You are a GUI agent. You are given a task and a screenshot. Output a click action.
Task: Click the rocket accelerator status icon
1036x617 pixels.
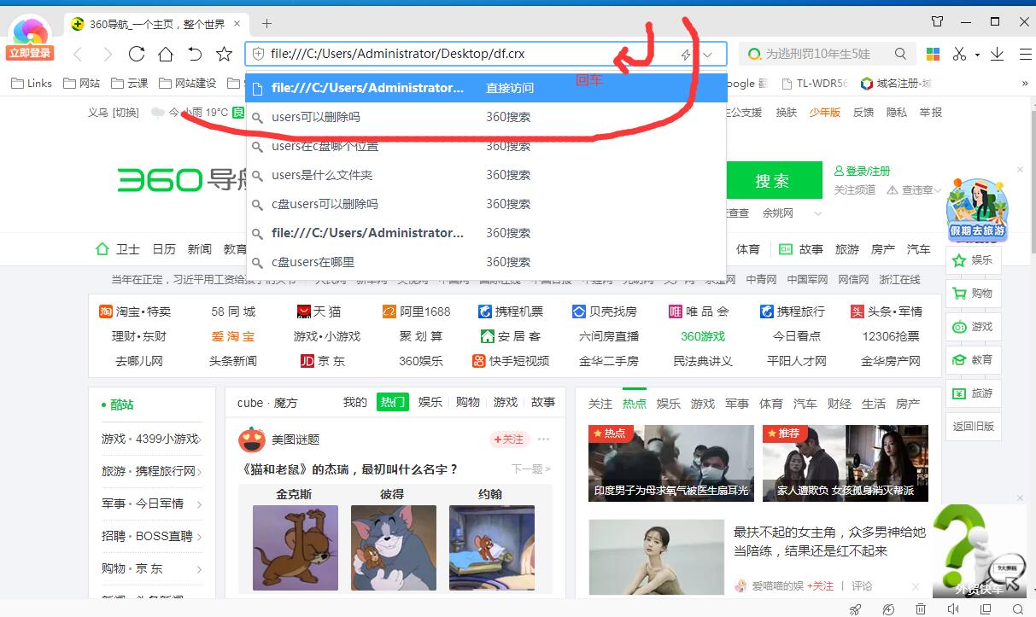(855, 608)
